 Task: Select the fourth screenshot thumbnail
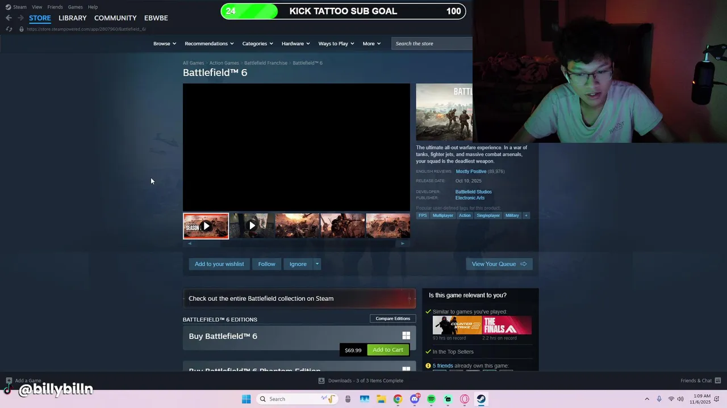342,226
